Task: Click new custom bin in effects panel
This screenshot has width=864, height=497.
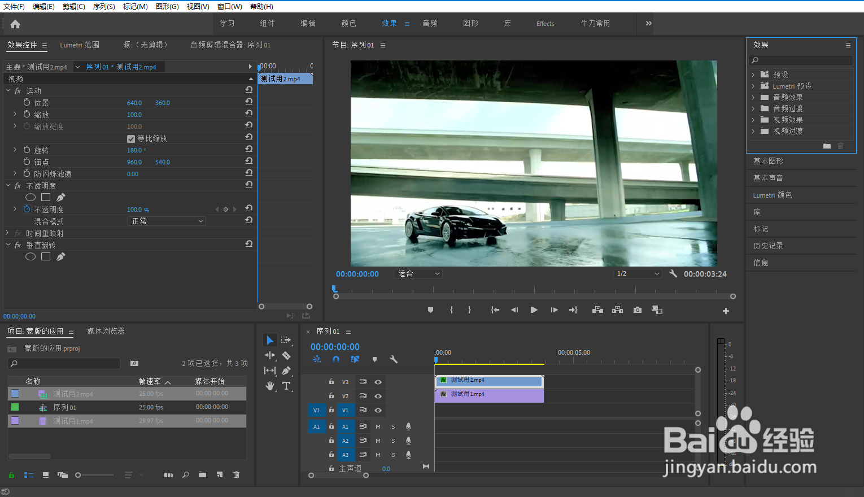Action: (827, 146)
